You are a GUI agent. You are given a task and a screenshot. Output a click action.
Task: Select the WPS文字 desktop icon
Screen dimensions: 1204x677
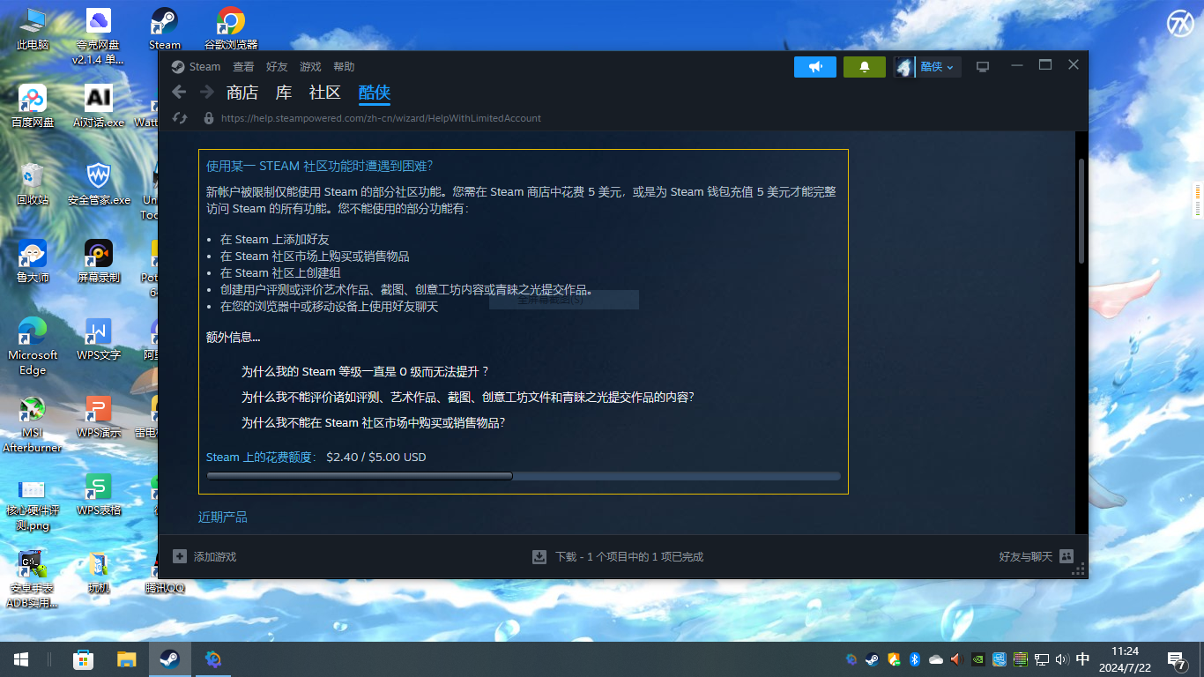point(99,338)
